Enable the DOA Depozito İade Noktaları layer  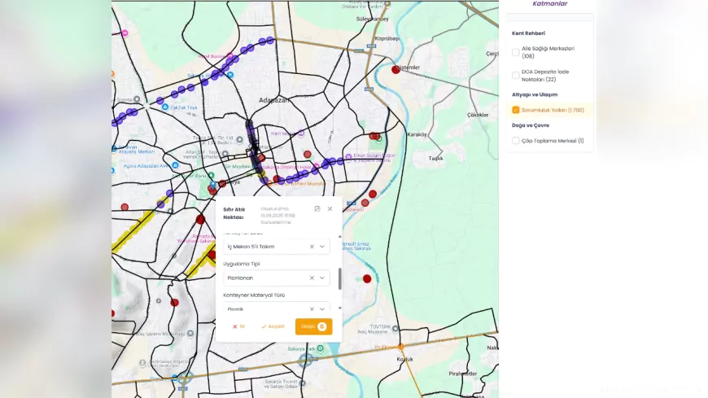(x=516, y=75)
